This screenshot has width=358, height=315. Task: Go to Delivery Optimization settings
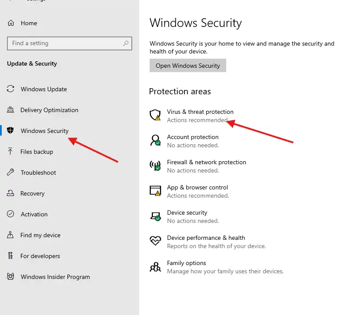[x=49, y=110]
